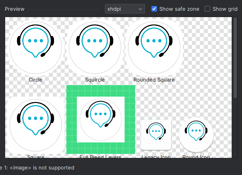Click the Full Bleed Layers preview image
This screenshot has height=175, width=242.
point(101,119)
